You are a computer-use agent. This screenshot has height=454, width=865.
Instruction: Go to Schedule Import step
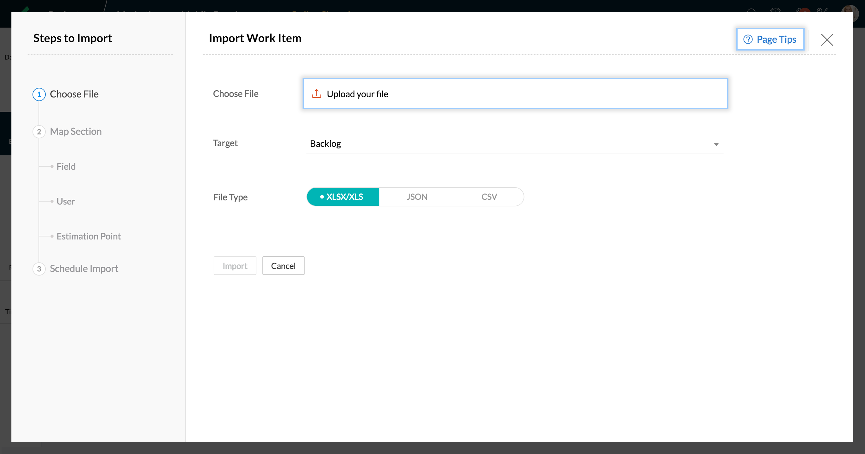coord(84,269)
